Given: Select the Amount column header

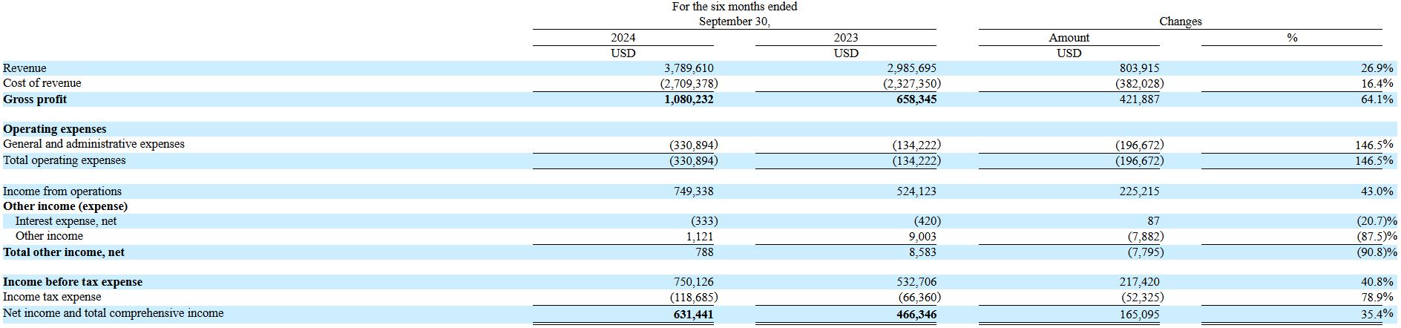Looking at the screenshot, I should (1069, 38).
